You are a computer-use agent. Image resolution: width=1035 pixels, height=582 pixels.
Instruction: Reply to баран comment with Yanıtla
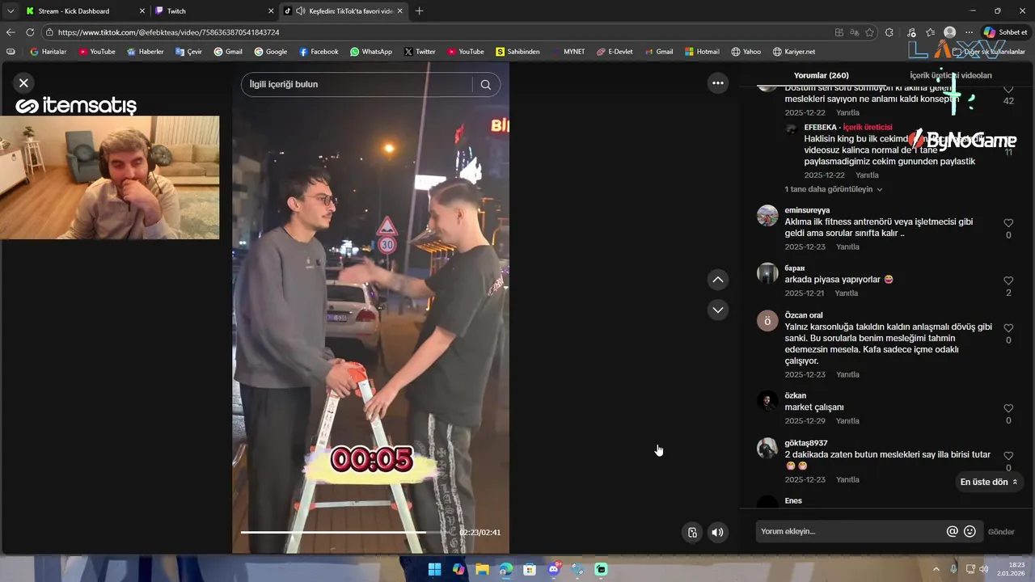click(x=846, y=293)
